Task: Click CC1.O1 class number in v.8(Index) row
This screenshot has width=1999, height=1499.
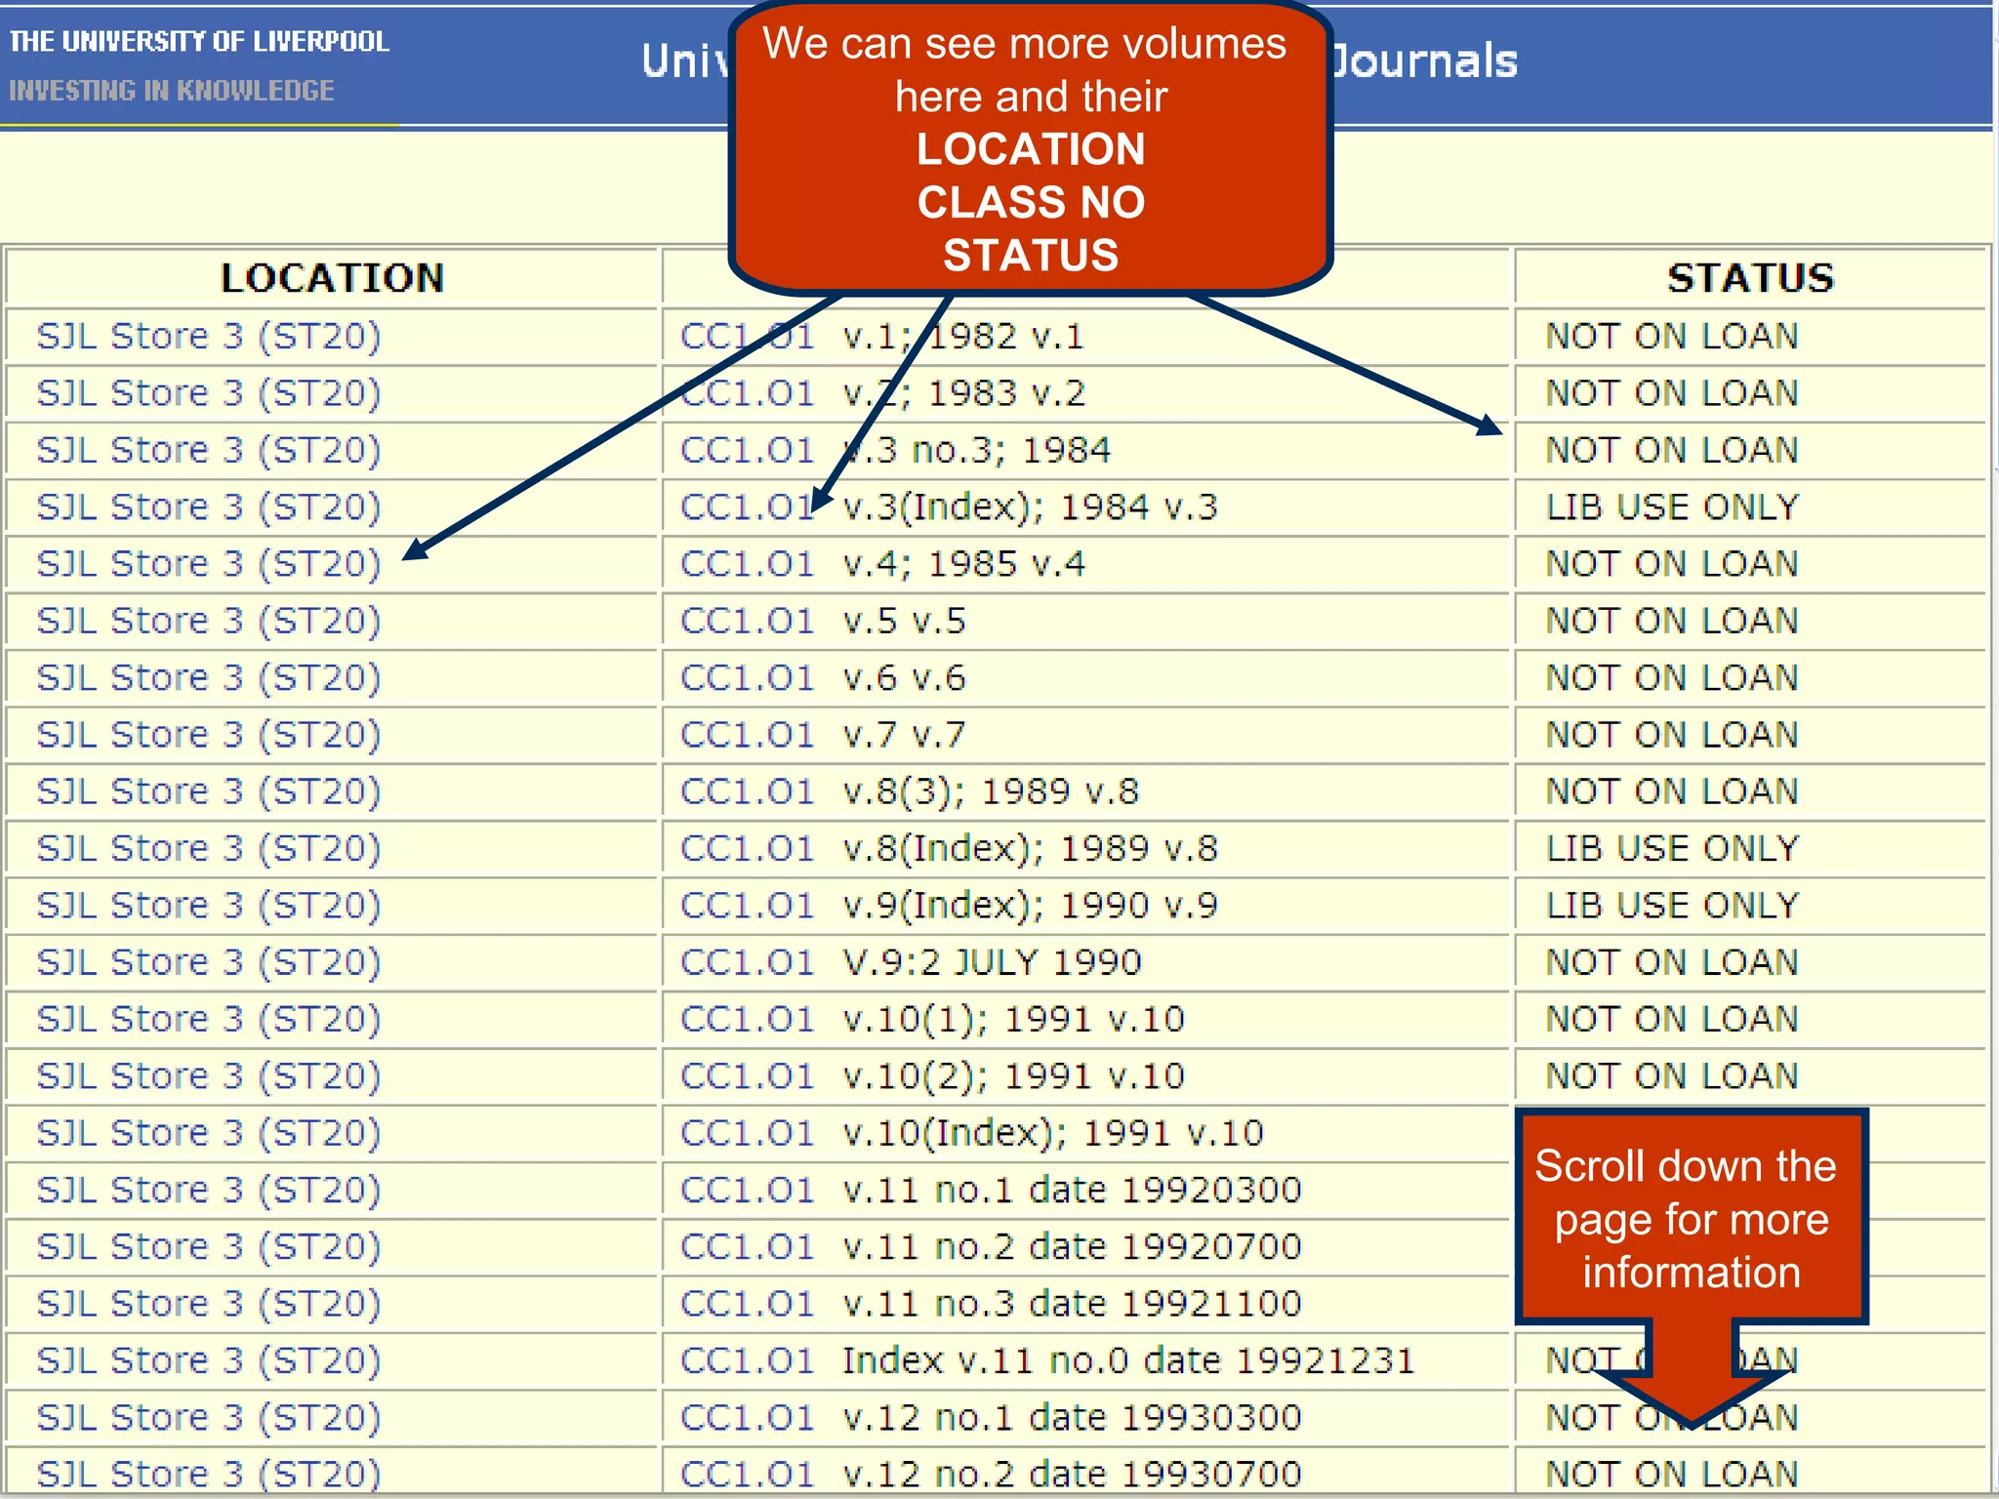Action: tap(747, 849)
